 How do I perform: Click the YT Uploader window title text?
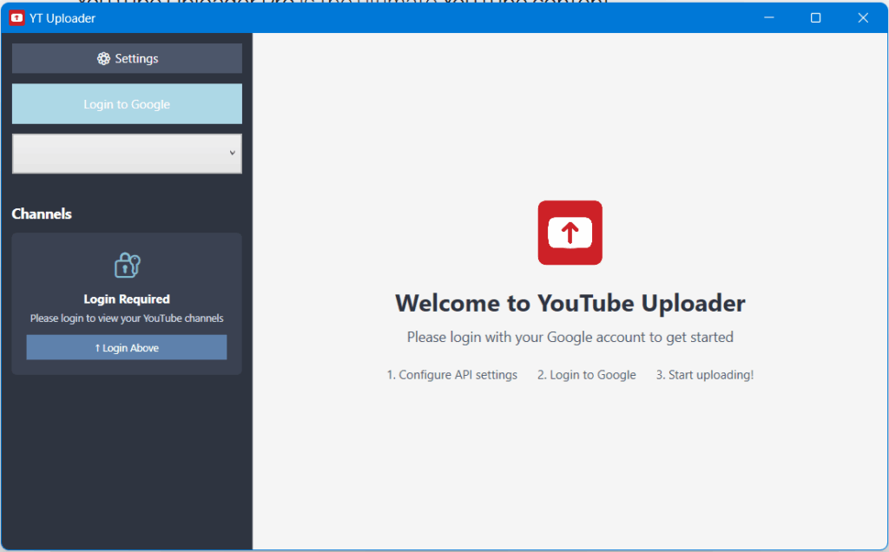point(63,18)
